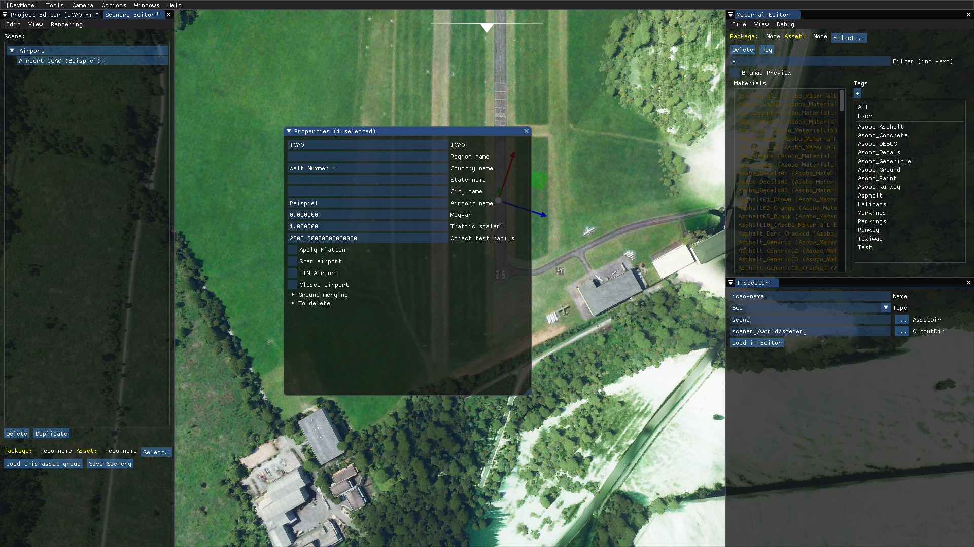Click Load this asset group
974x547 pixels.
[x=43, y=464]
